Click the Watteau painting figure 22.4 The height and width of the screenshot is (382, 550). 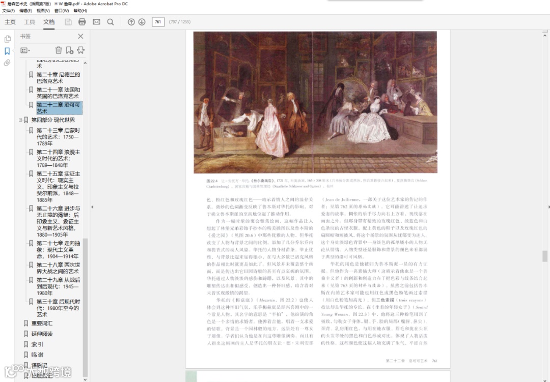point(315,102)
